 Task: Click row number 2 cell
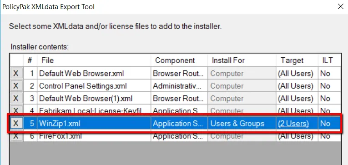[30, 86]
